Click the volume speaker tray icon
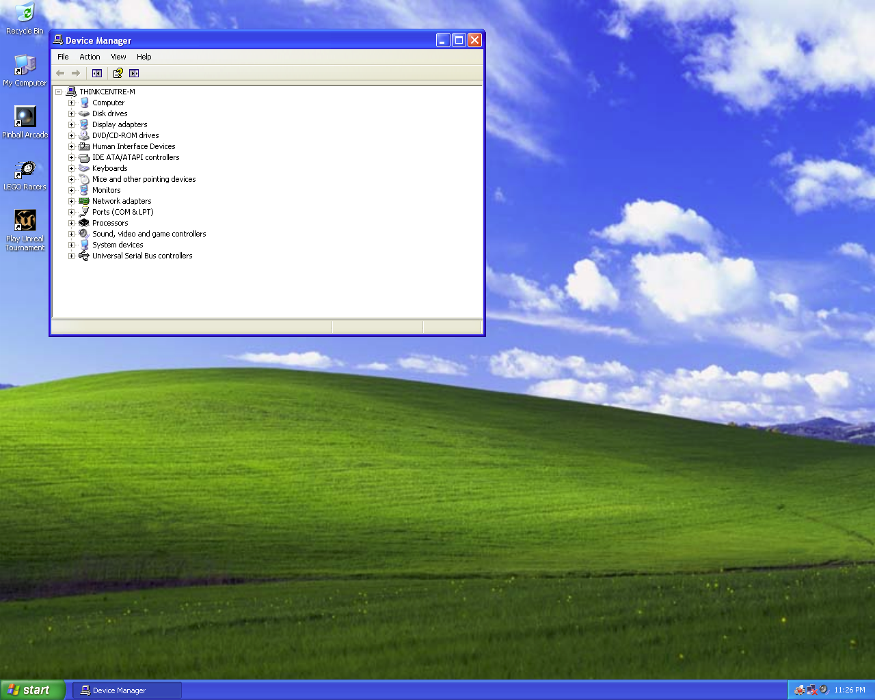875x700 pixels. [x=824, y=690]
